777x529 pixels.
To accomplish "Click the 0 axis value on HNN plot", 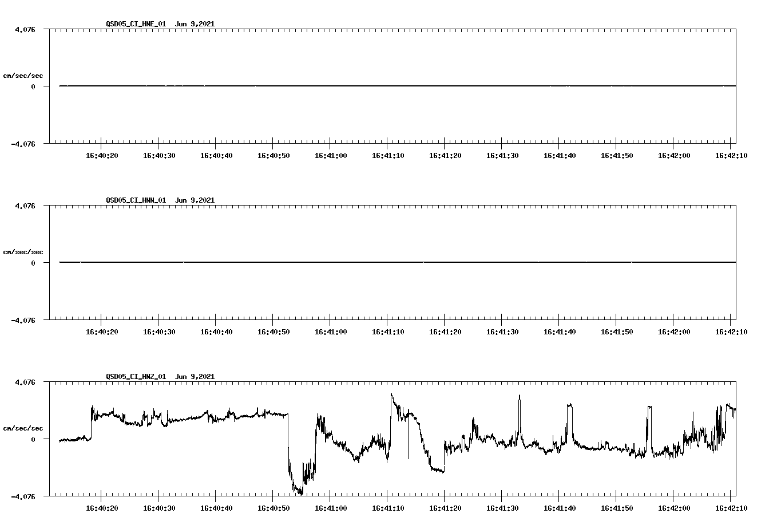I will coord(33,263).
